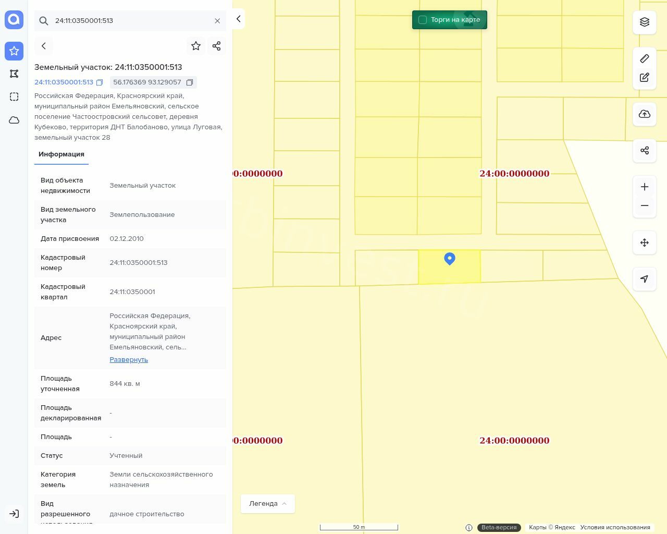The image size is (667, 534).
Task: Copy the coordinates 56.176369 93.129057
Action: coord(190,82)
